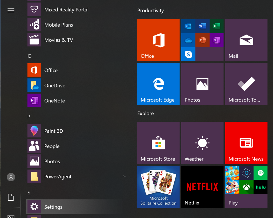This screenshot has width=273, height=218.
Task: Open the user account icon in the sidebar
Action: [11, 177]
